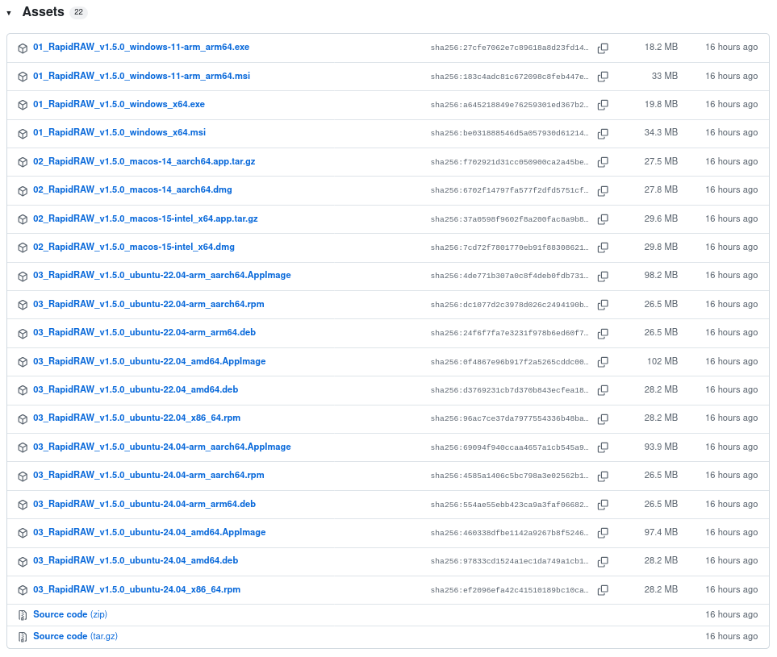
Task: Copy SHA256 for ubuntu-24.04-arm_aarch64.AppImage
Action: (x=603, y=447)
